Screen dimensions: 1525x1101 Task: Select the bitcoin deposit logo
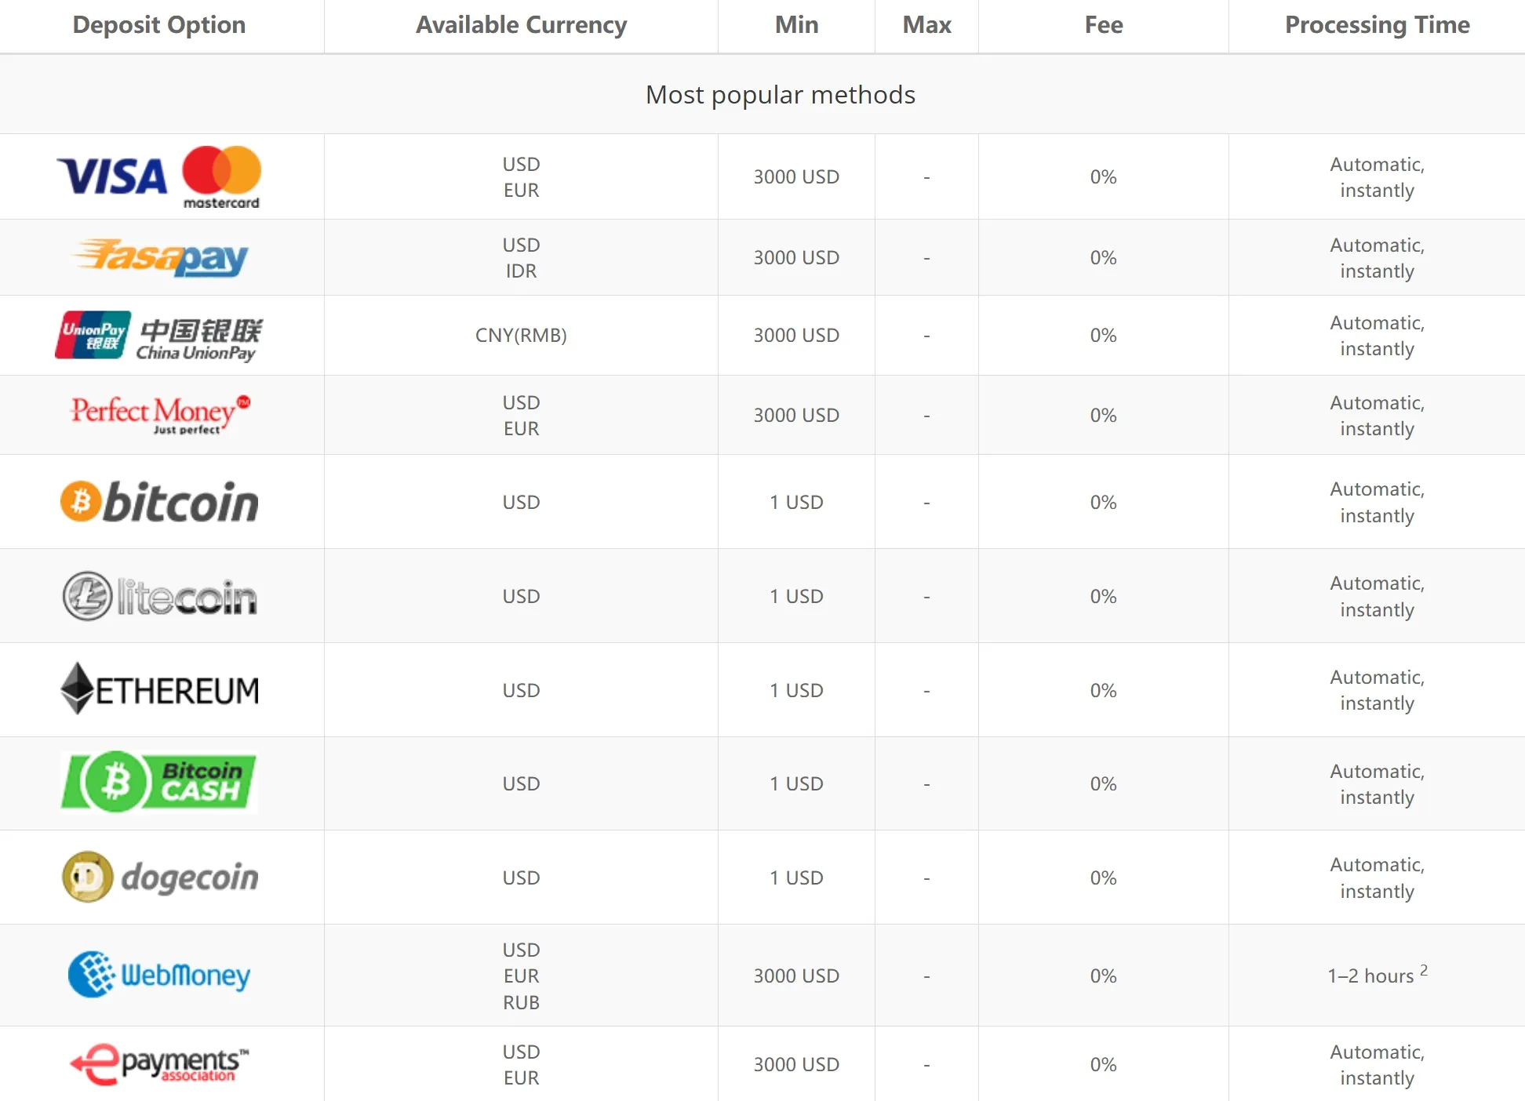click(159, 502)
